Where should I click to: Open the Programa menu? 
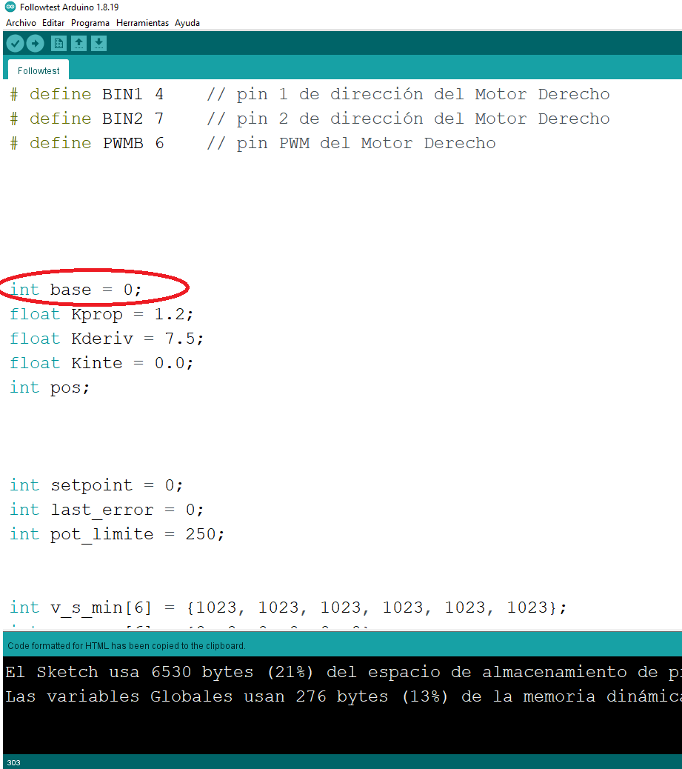point(90,23)
